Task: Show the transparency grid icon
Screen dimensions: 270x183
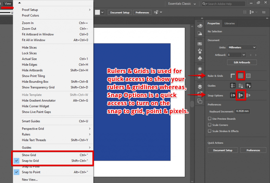Action: click(248, 76)
